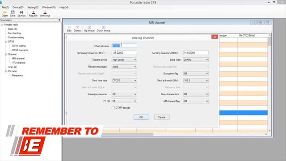Viewport: 286px width, 161px height.
Task: Collapse the FM radio tree node
Action: [x=6, y=71]
